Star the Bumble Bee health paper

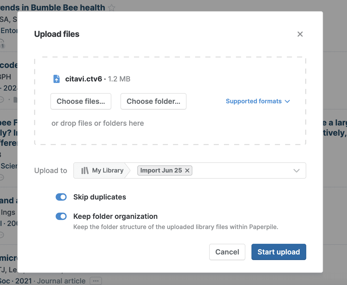tap(112, 8)
